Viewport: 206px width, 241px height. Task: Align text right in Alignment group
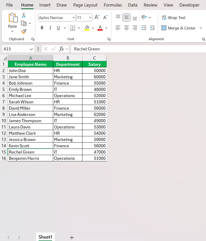point(135,28)
